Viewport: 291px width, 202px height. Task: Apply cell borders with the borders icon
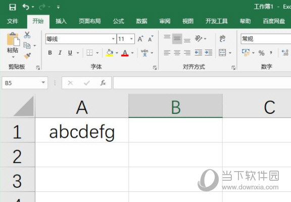pyautogui.click(x=89, y=53)
